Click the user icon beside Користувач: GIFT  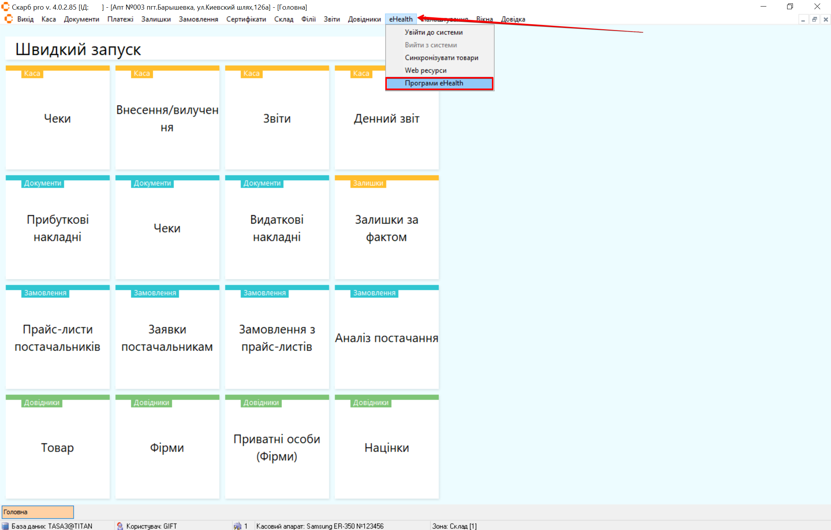120,526
